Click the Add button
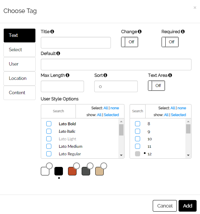This screenshot has height=214, width=200. (187, 206)
